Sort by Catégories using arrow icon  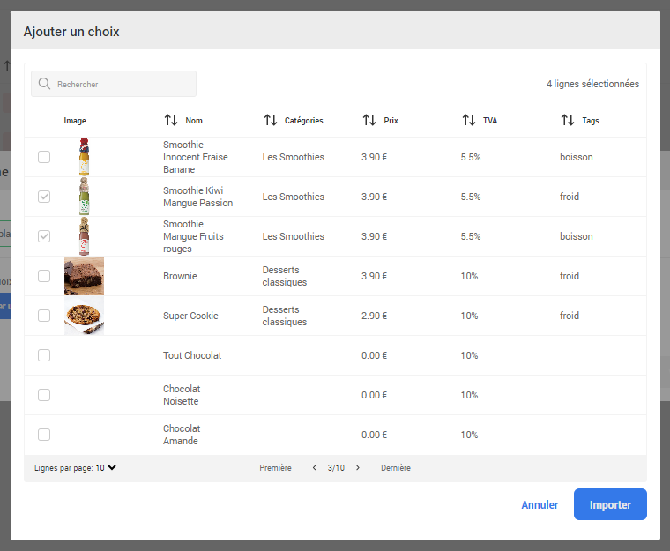pyautogui.click(x=271, y=120)
